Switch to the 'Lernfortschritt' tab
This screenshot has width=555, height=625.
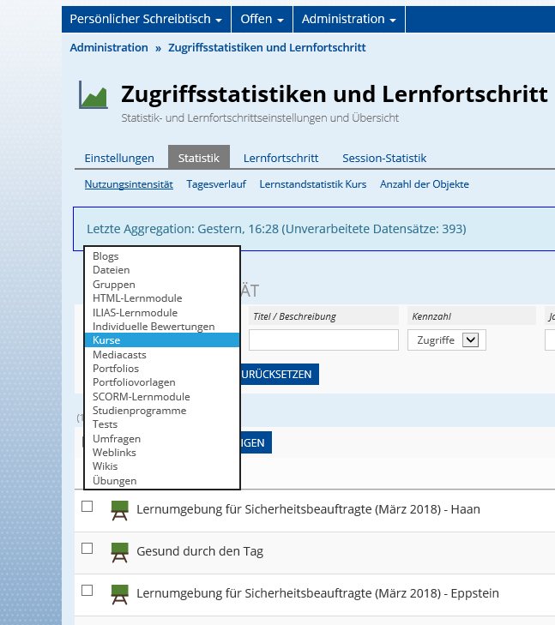281,158
